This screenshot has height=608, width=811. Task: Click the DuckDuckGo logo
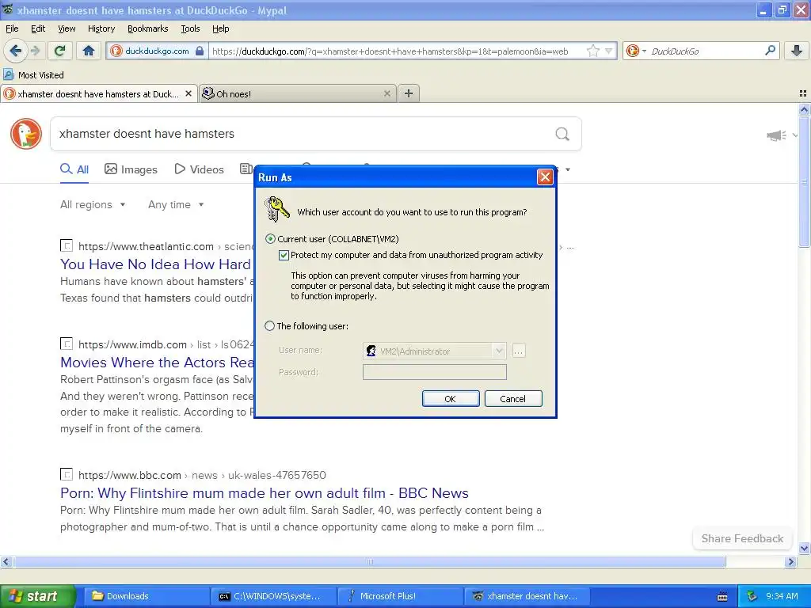(26, 134)
